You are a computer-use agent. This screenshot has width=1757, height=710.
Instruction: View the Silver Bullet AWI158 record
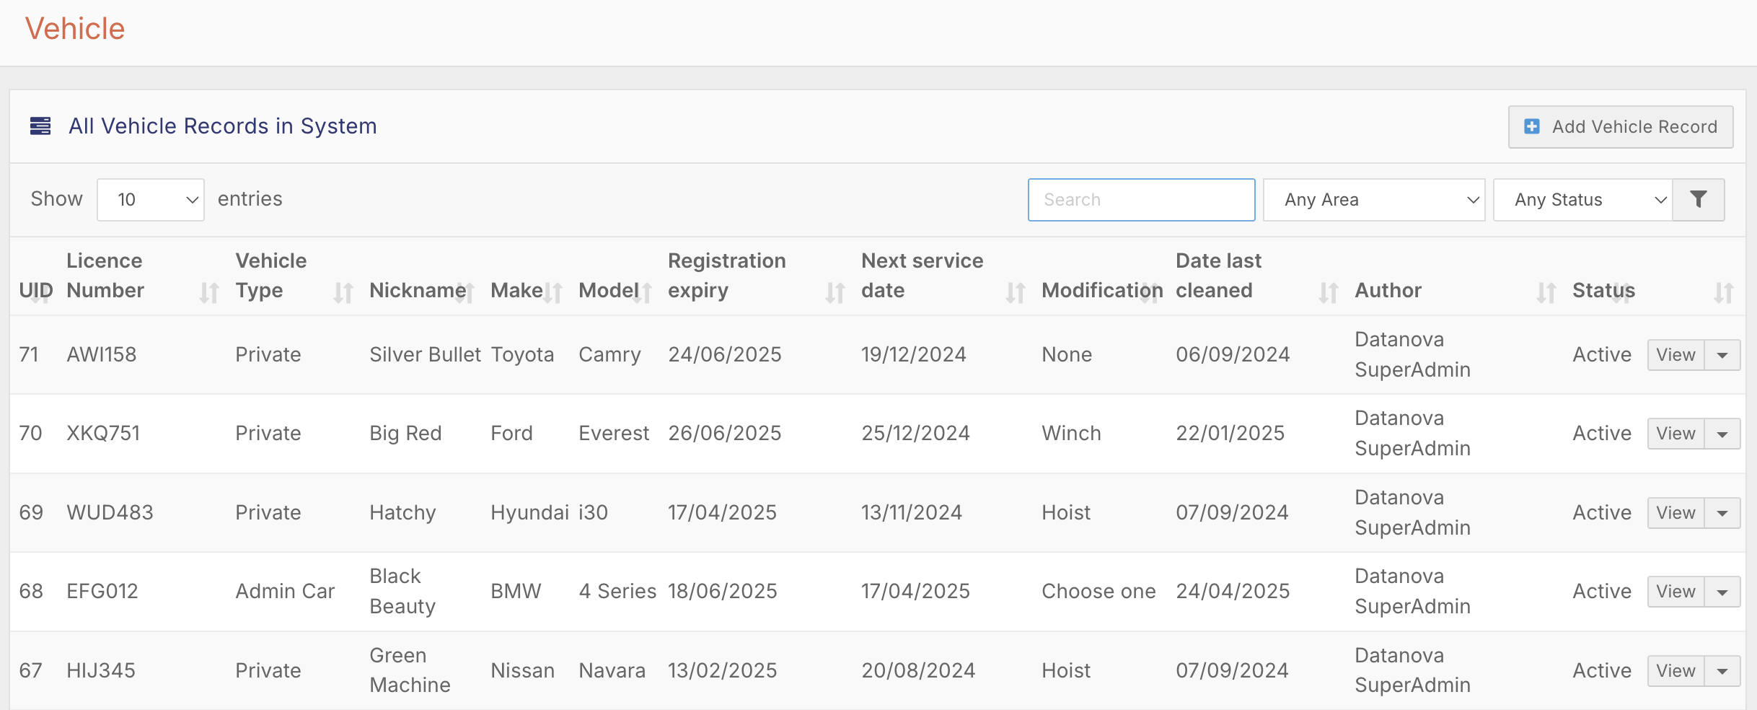click(1676, 355)
